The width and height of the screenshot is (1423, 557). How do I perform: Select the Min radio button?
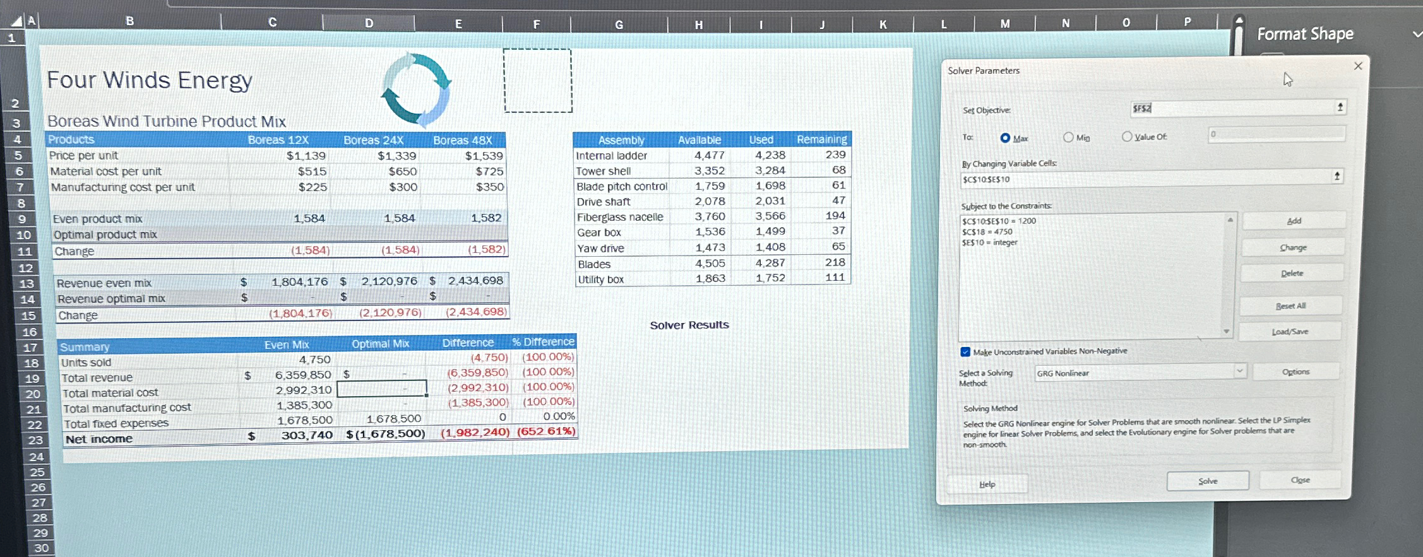(1068, 137)
